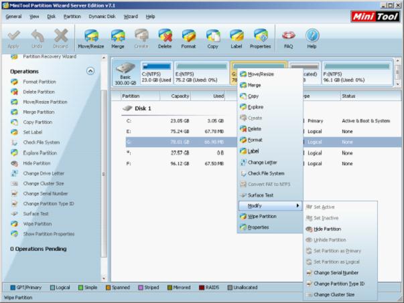404x303 pixels.
Task: Click the Partition column header
Action: tap(141, 96)
